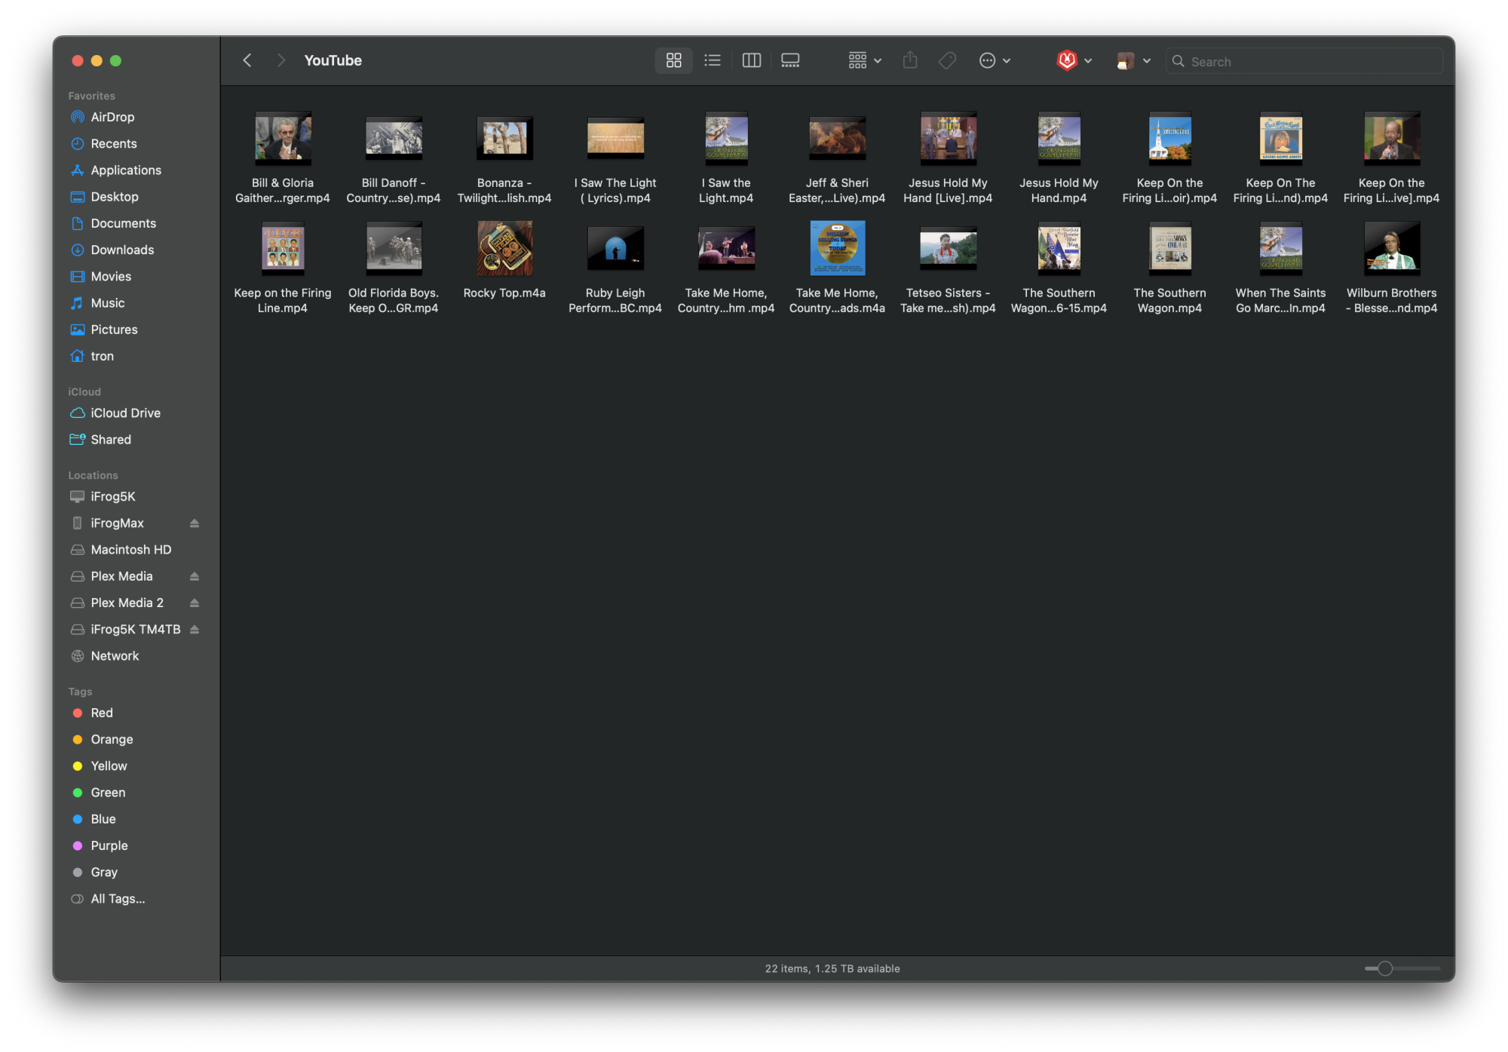The width and height of the screenshot is (1508, 1052).
Task: Open AirDrop in the sidebar
Action: click(112, 117)
